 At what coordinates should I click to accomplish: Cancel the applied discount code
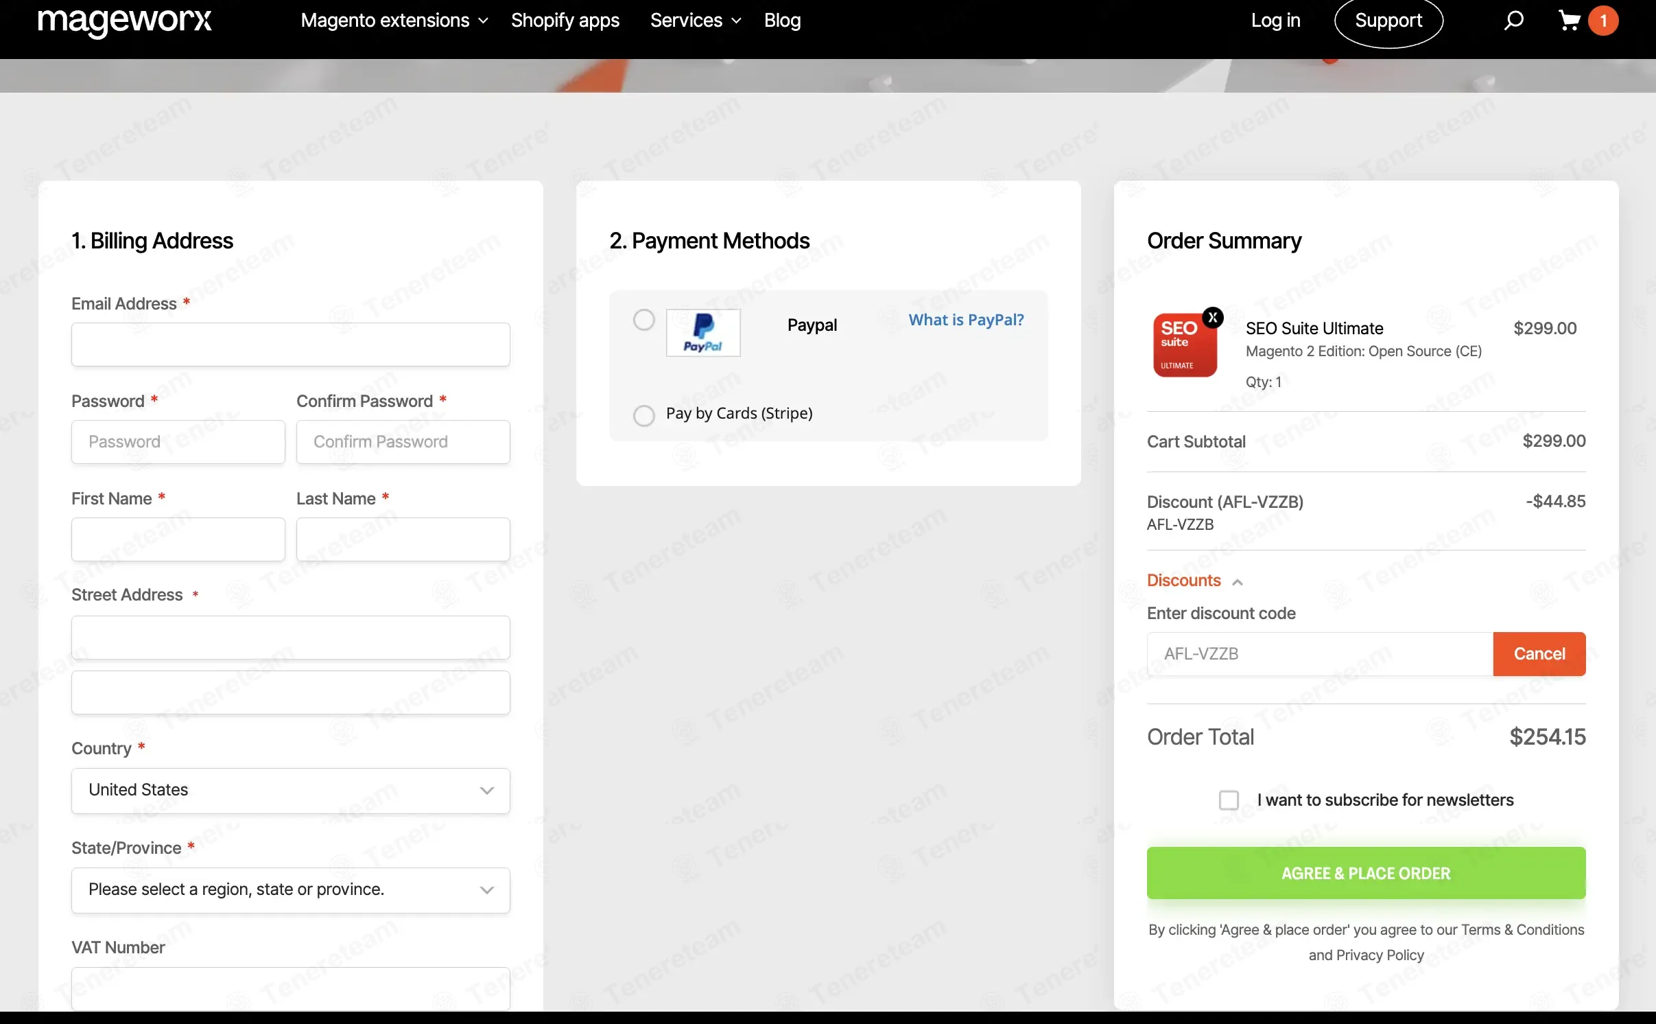(1539, 654)
